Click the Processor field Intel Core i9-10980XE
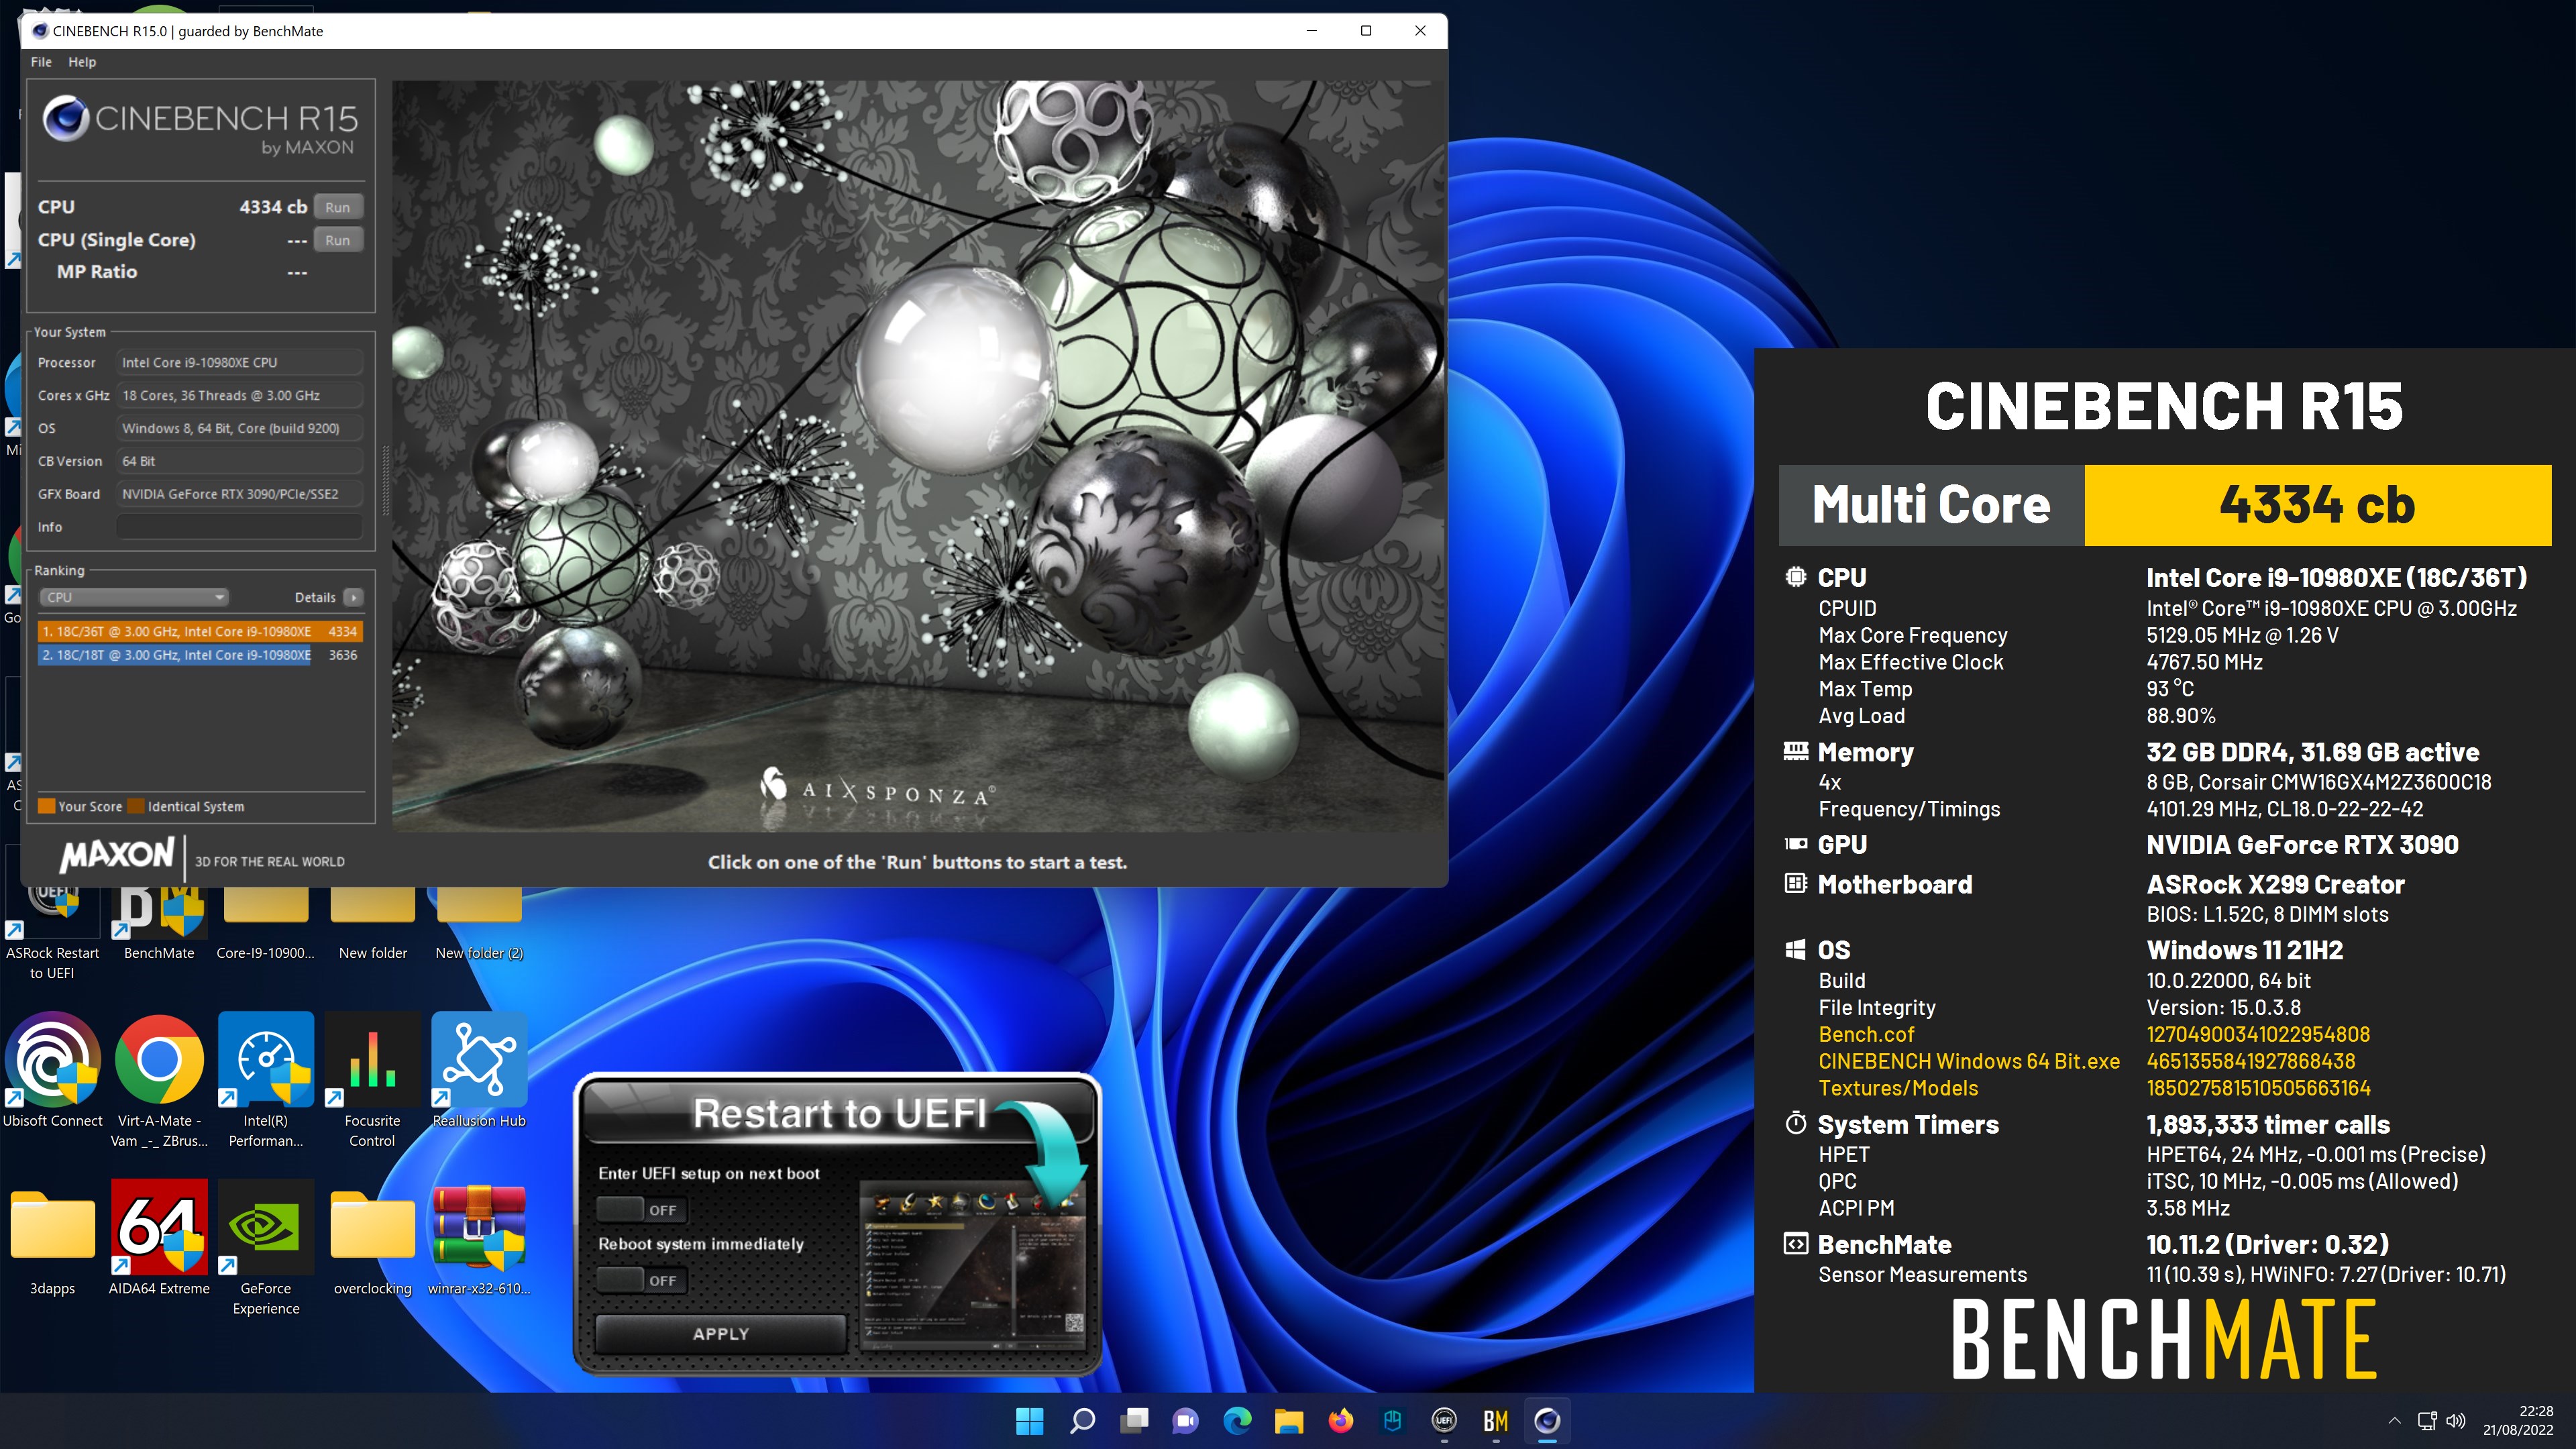Image resolution: width=2576 pixels, height=1449 pixels. [x=239, y=363]
